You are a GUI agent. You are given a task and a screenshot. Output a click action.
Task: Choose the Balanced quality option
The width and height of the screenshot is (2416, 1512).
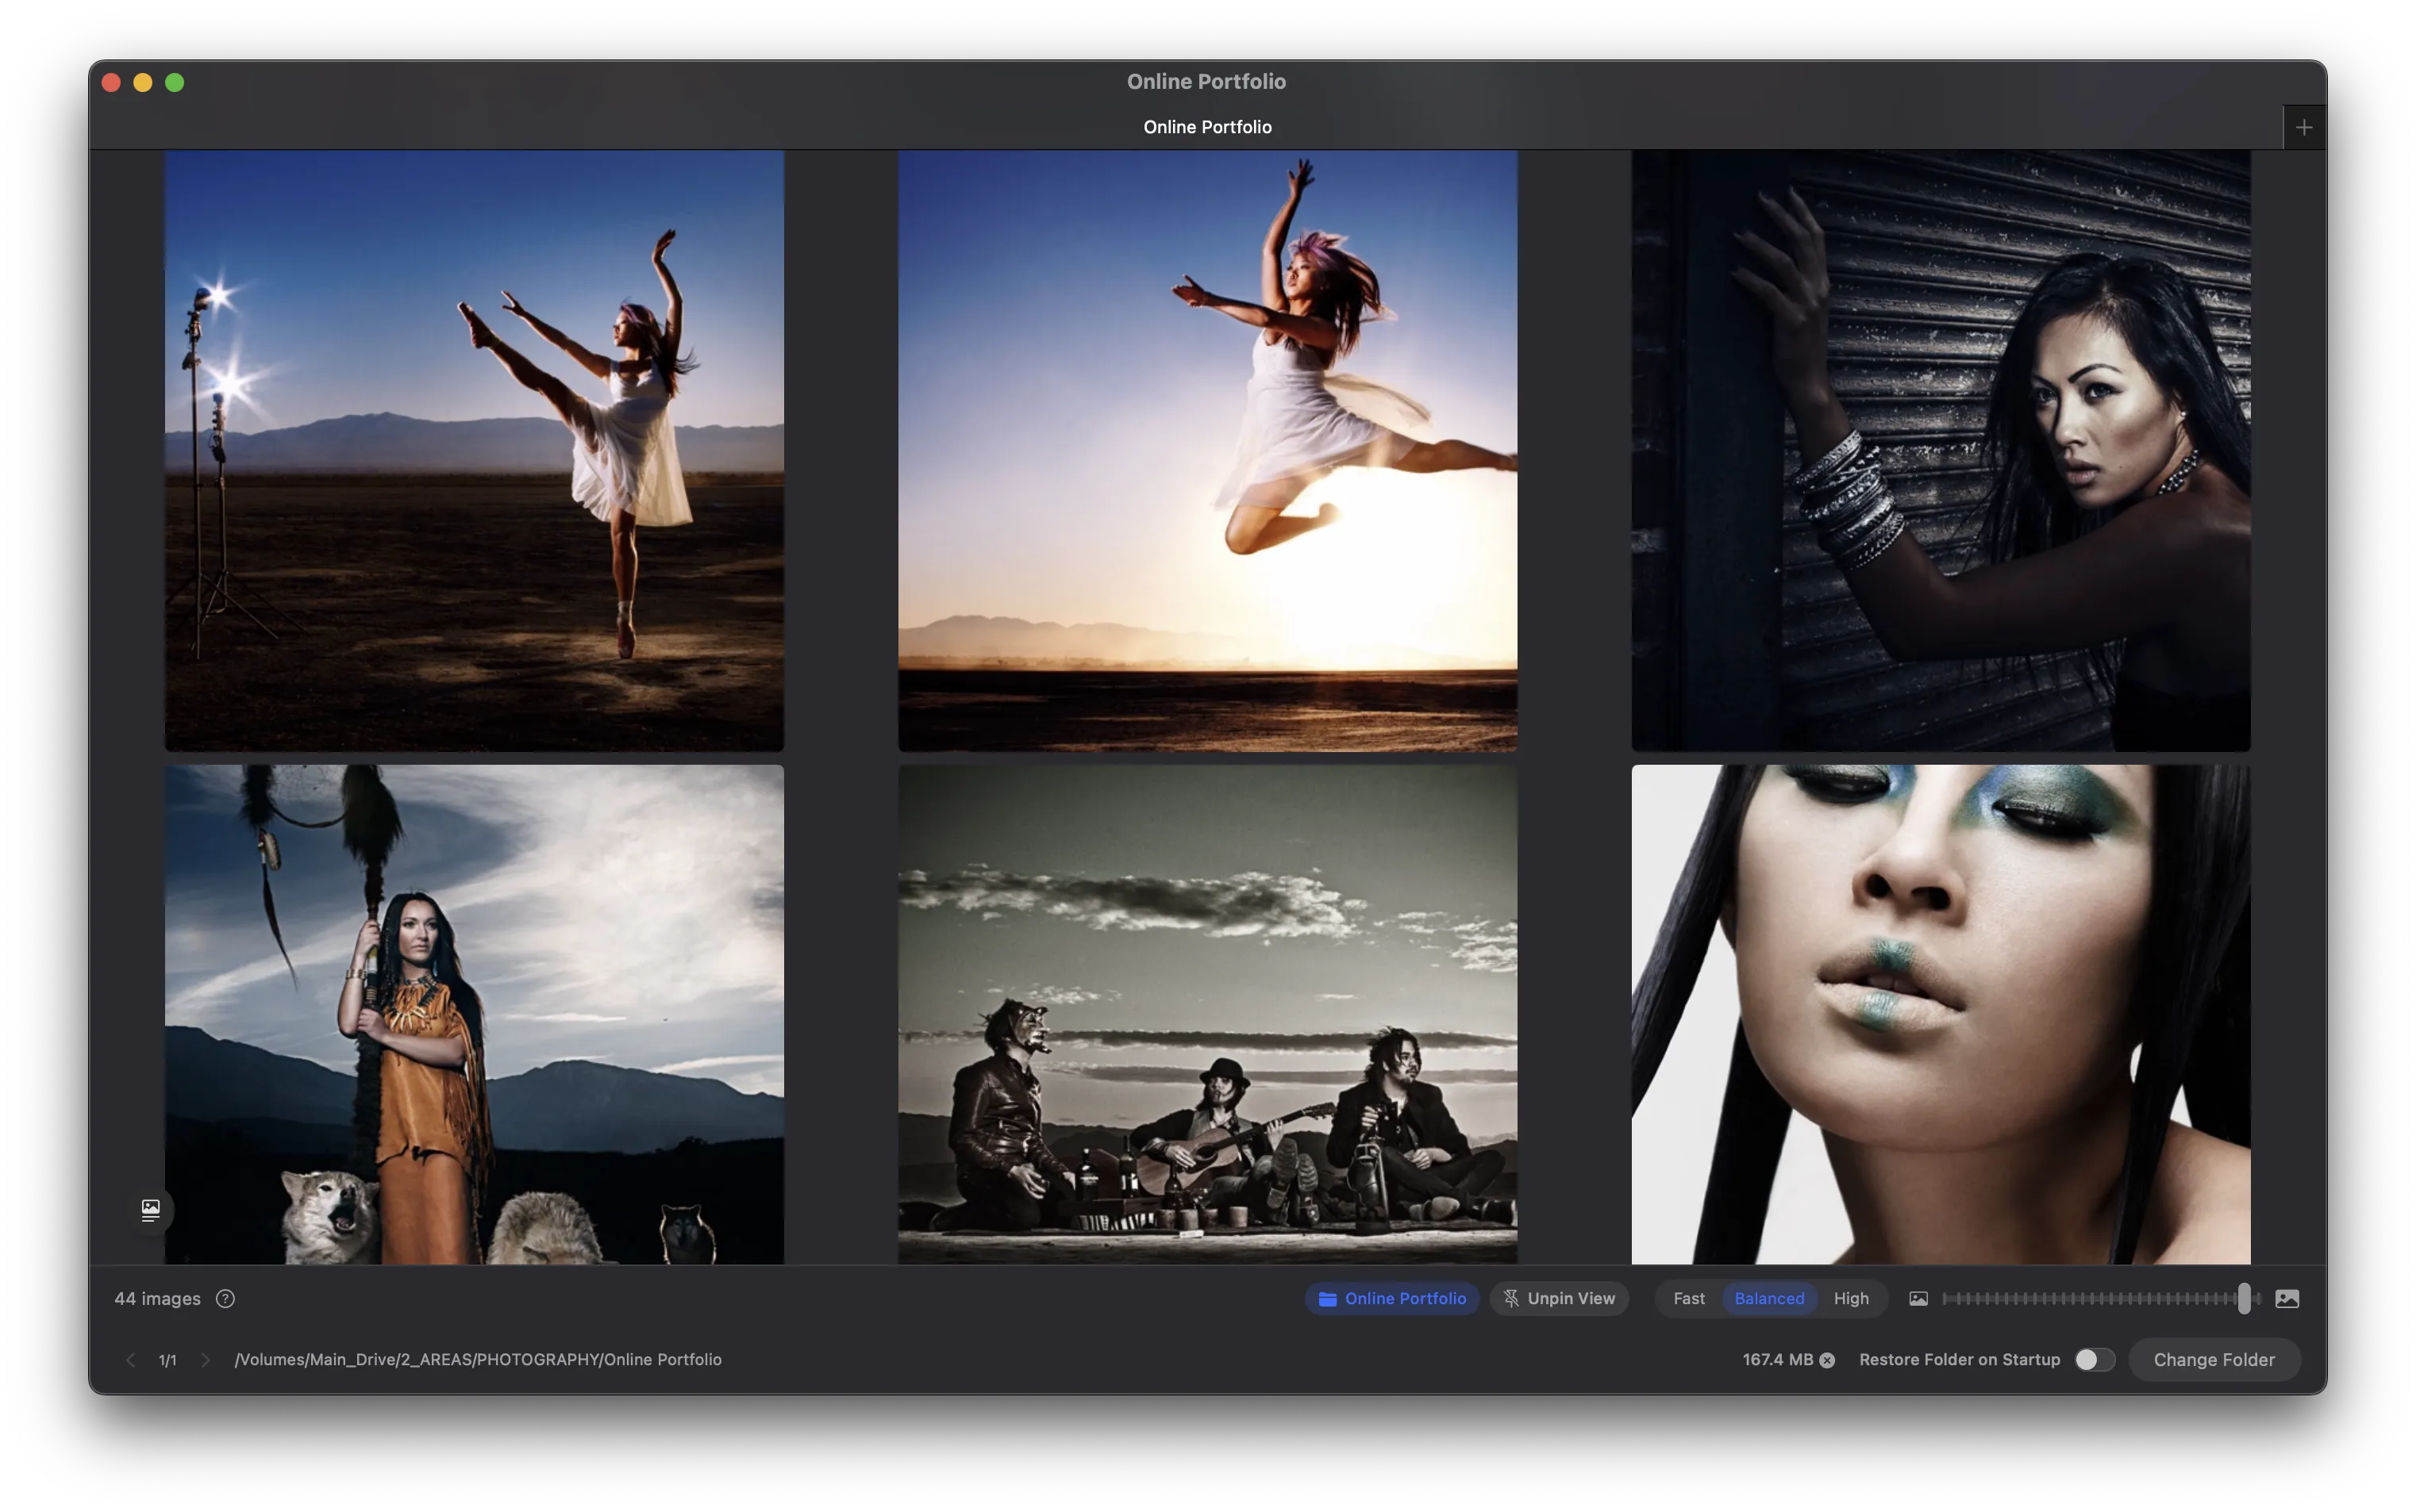click(1768, 1298)
